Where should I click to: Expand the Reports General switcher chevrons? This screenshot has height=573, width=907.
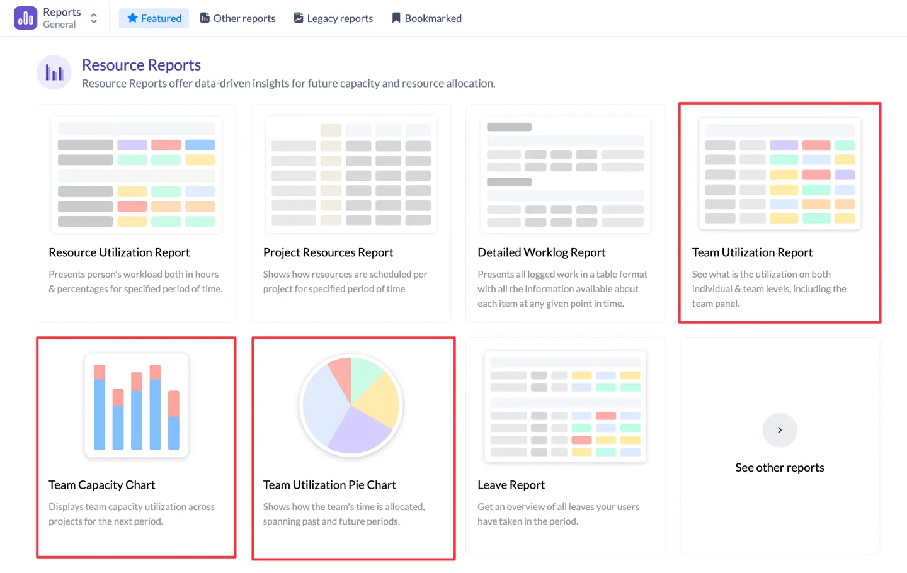94,18
